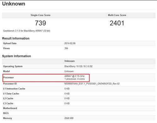Viewport: 157px width, 123px height.
Task: Select the views count 384
Action: click(66, 48)
